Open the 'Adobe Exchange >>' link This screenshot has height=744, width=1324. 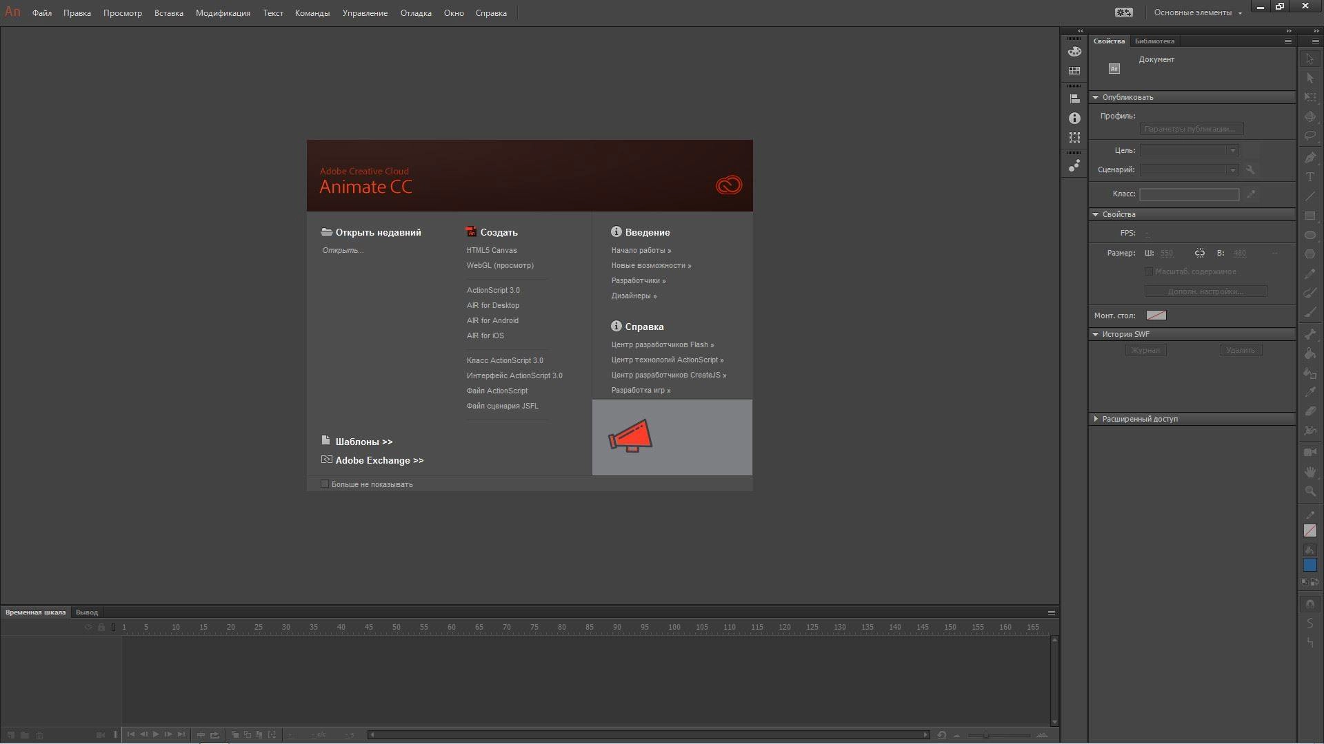[x=379, y=460]
